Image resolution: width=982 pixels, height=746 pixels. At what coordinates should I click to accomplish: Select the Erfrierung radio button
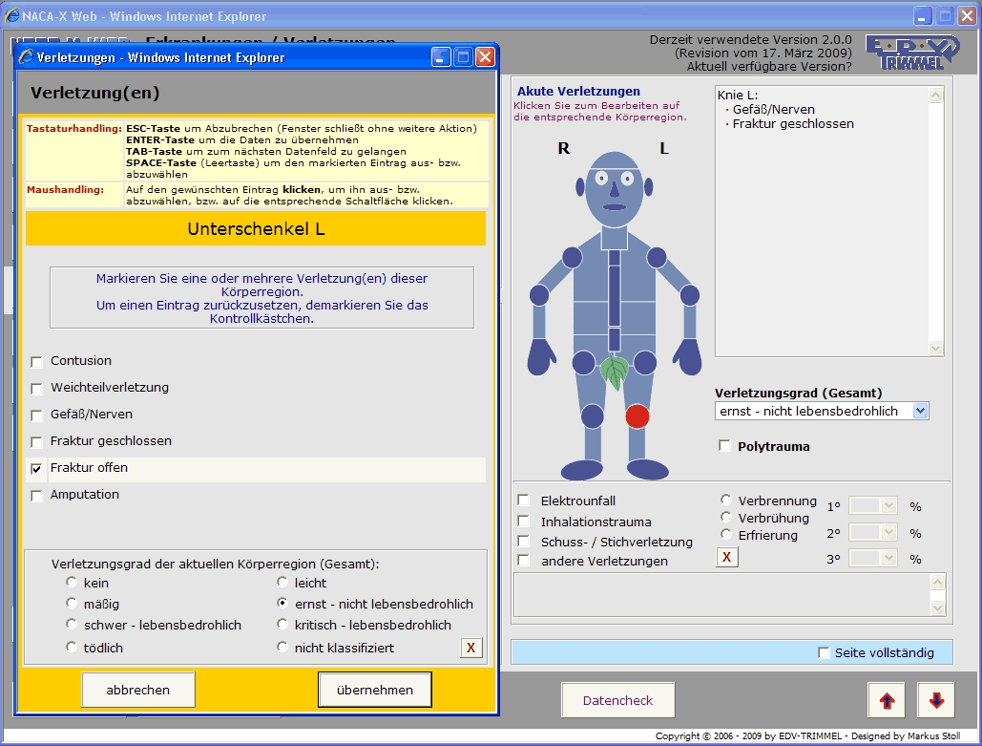coord(726,534)
